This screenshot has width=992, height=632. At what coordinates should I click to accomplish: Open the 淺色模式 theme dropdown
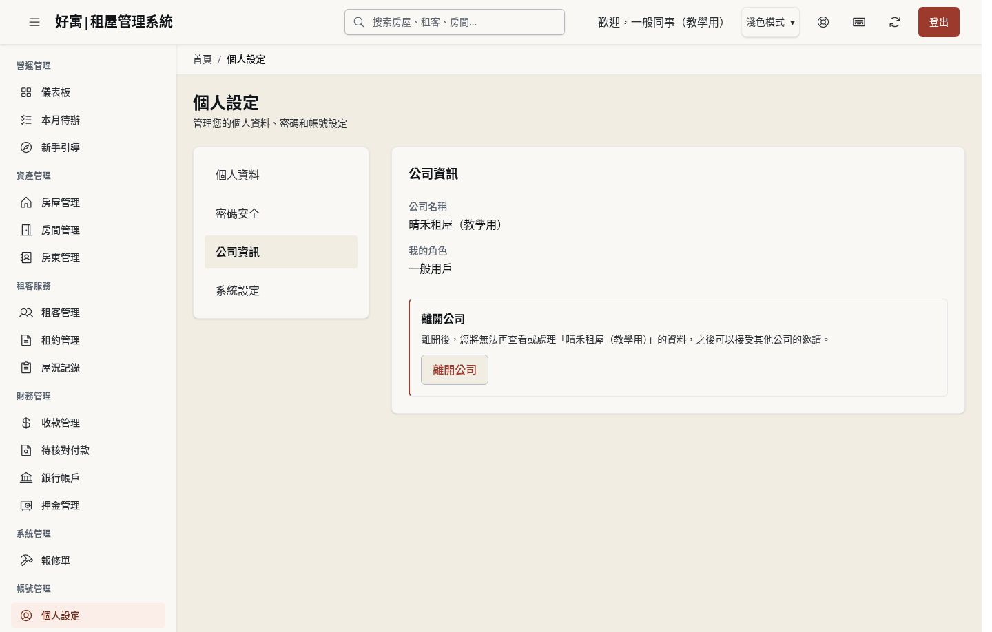[770, 22]
